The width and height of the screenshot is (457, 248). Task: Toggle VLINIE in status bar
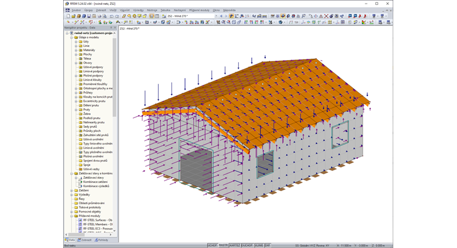click(x=259, y=246)
